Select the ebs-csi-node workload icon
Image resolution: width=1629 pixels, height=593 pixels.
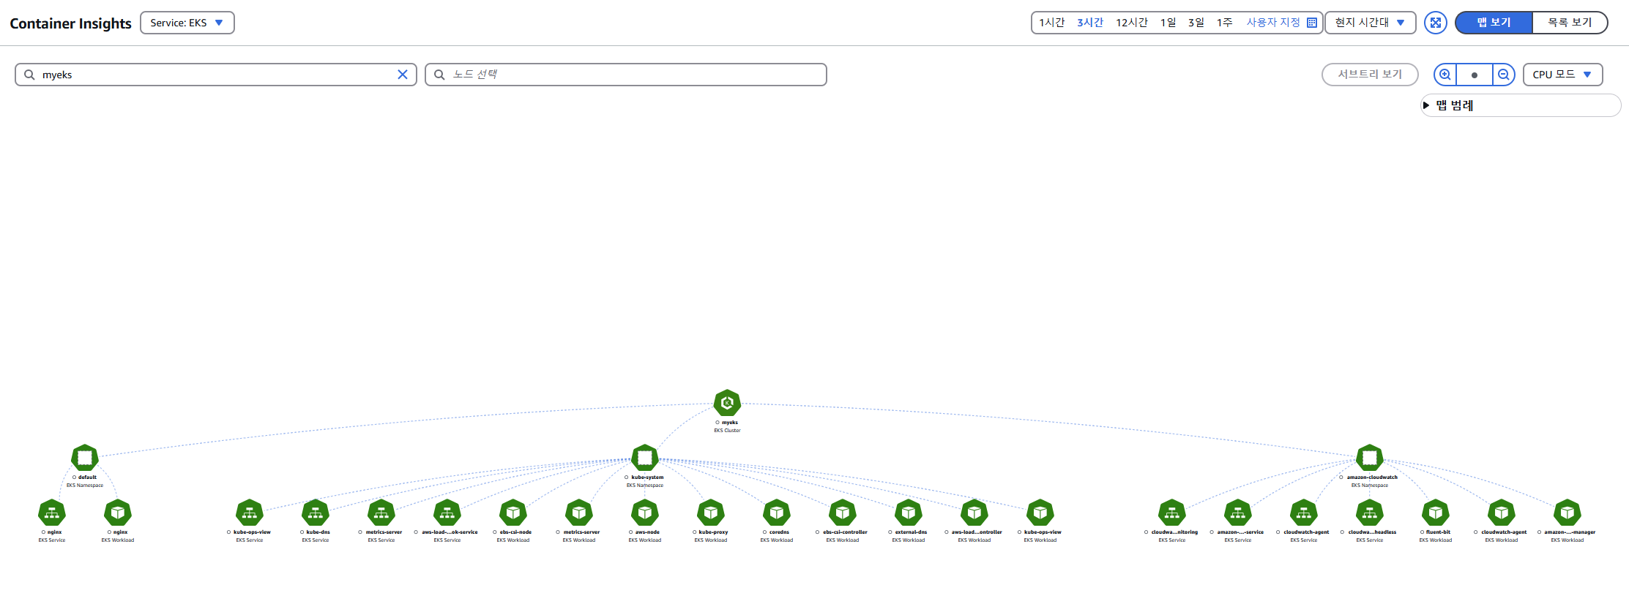[x=513, y=513]
